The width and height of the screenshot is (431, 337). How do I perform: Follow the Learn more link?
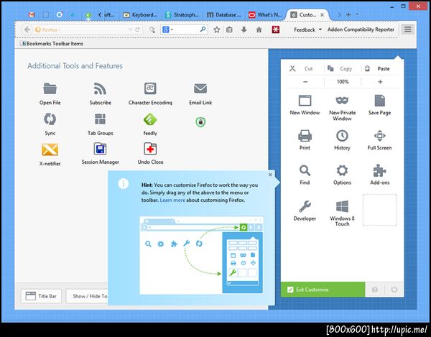[172, 200]
